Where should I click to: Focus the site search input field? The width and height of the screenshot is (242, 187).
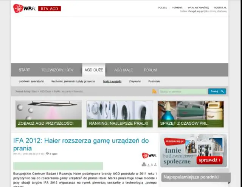pos(183,91)
